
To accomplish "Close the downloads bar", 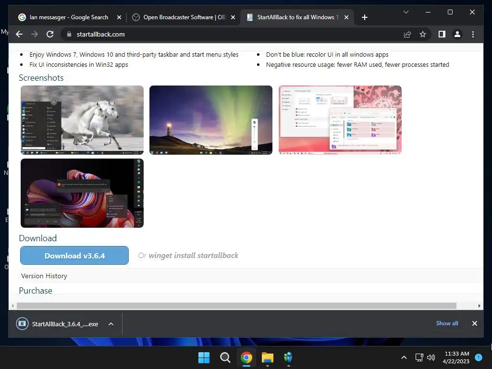I will click(x=474, y=323).
